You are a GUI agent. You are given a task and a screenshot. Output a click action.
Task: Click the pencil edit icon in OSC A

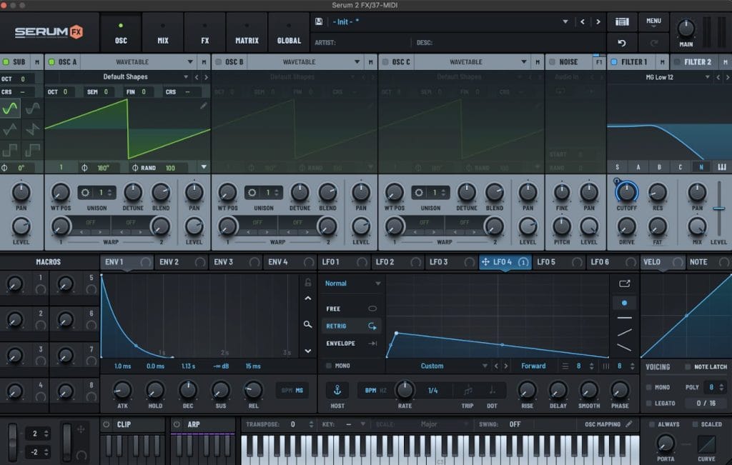pos(204,106)
